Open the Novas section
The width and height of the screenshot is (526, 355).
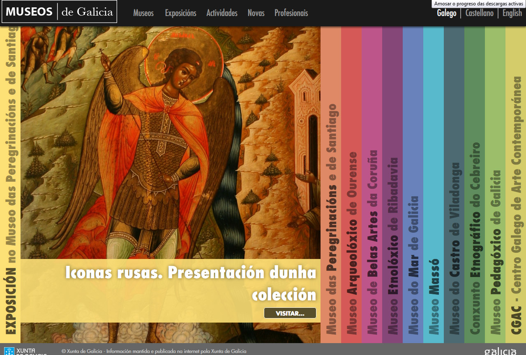[256, 13]
